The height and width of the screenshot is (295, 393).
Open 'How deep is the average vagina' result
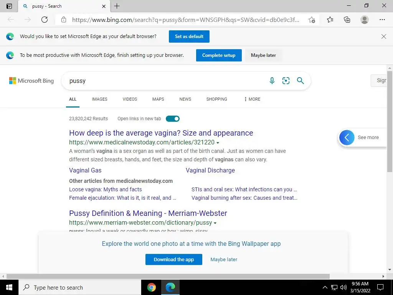point(161,133)
